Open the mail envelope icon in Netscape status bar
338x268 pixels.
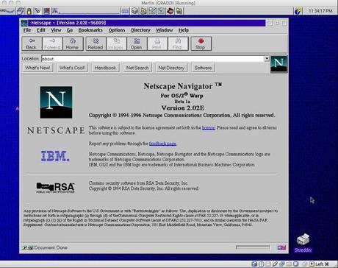281,247
